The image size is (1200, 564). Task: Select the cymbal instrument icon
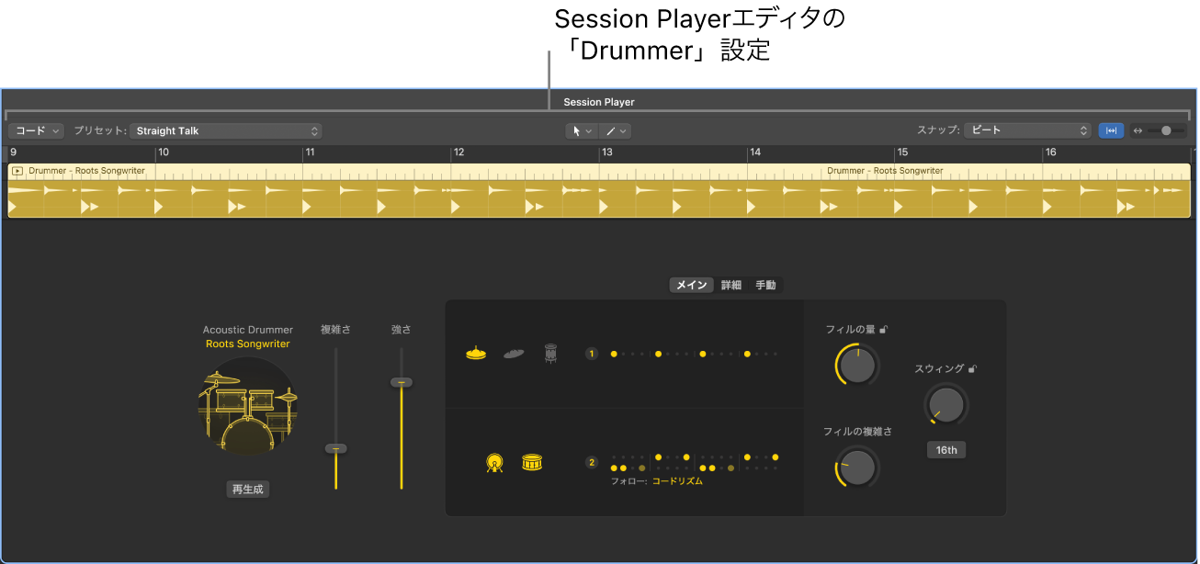click(514, 353)
